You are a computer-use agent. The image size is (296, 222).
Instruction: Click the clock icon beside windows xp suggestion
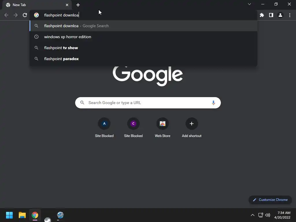point(36,37)
